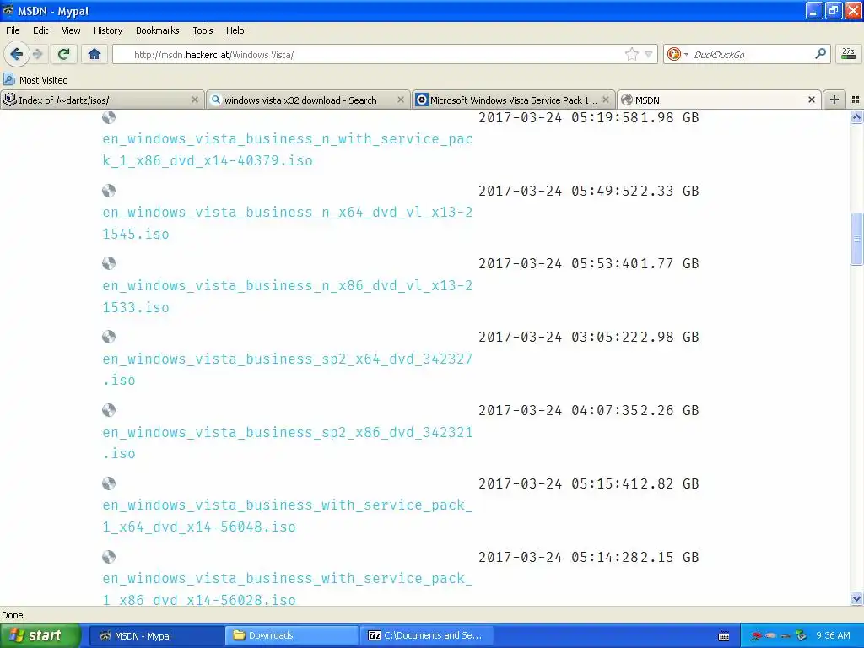
Task: Download business_sp2_x64_dvd_342327.iso
Action: tap(288, 370)
